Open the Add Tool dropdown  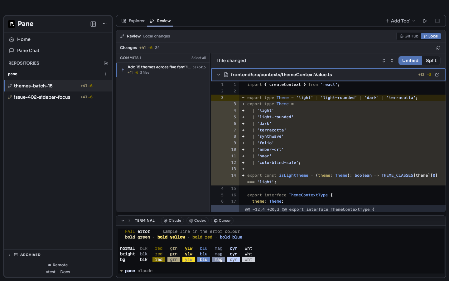pos(400,21)
